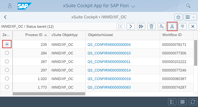
Task: Sort by the Prozess ID column header
Action: click(x=31, y=35)
